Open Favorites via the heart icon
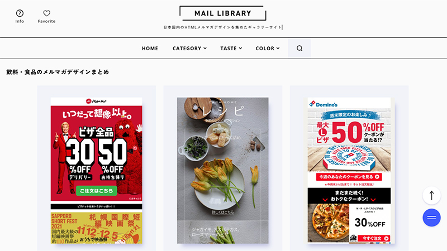This screenshot has height=251, width=447. [47, 13]
